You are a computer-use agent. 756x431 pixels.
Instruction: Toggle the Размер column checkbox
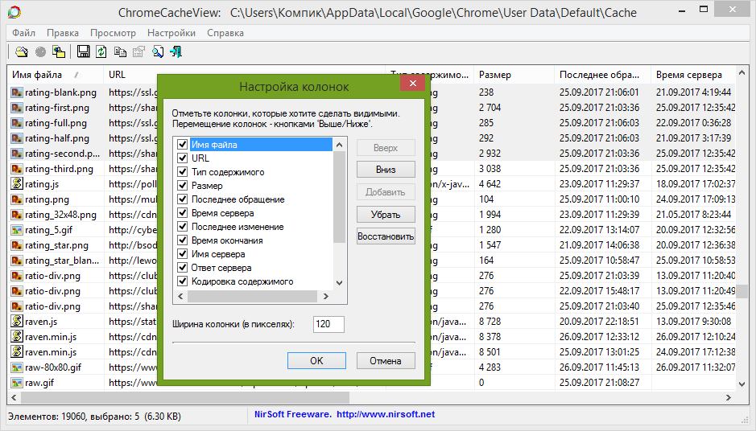[x=183, y=186]
